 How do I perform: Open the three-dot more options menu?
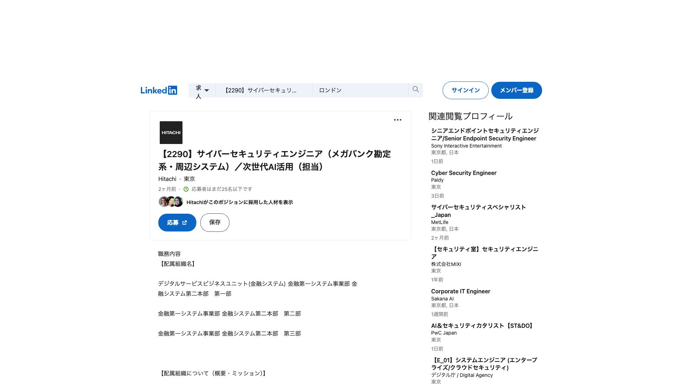[x=398, y=120]
